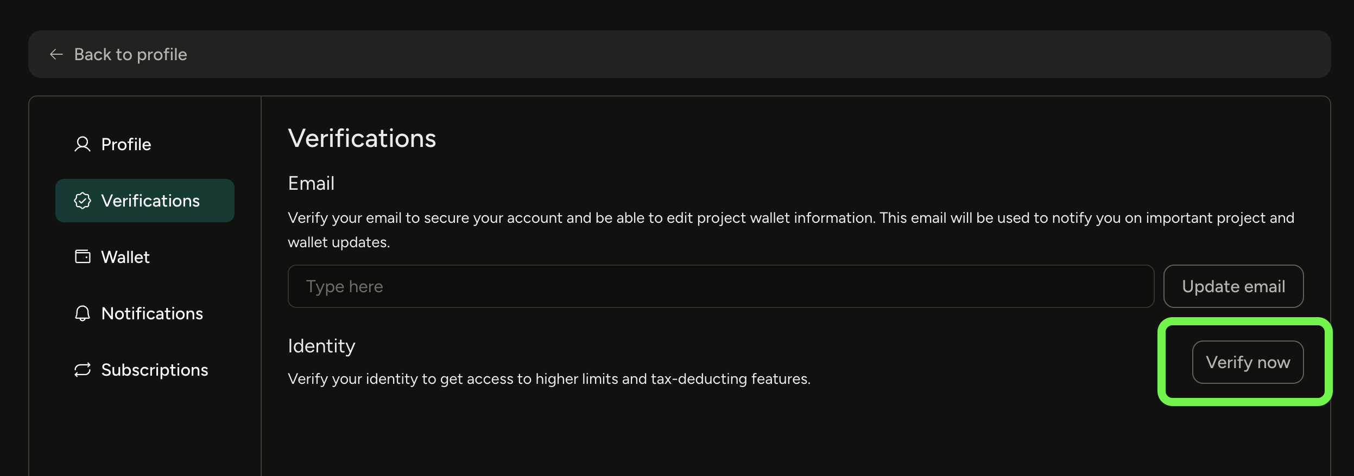The image size is (1354, 476).
Task: Open the Profile settings section
Action: click(x=126, y=144)
